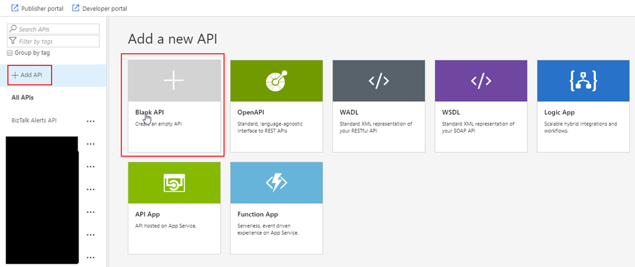Open the last ellipsis menu in API list
Screen dimensions: 635x267
coord(91,258)
